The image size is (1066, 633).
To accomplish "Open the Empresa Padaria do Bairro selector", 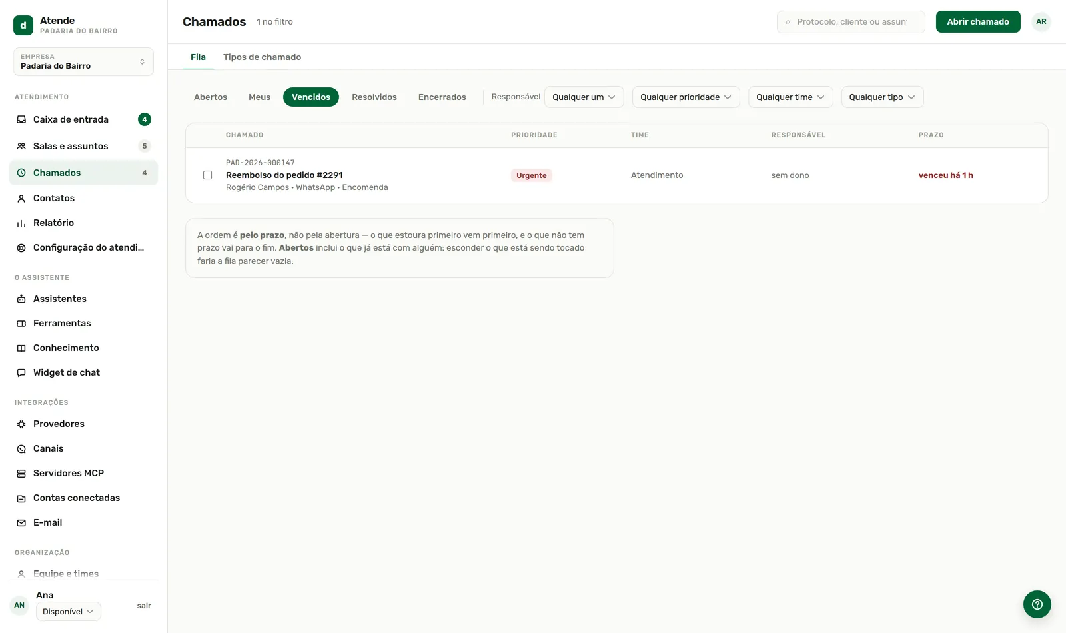I will 83,61.
